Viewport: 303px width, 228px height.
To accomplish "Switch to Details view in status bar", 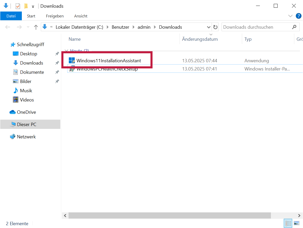I will (x=288, y=223).
